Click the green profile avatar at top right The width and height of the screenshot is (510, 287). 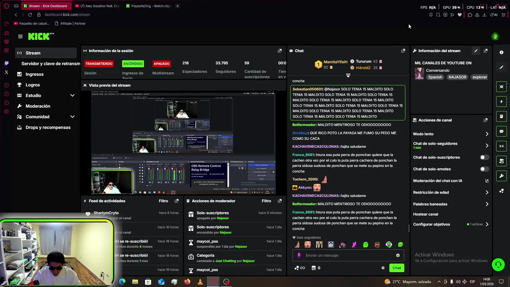[x=495, y=37]
